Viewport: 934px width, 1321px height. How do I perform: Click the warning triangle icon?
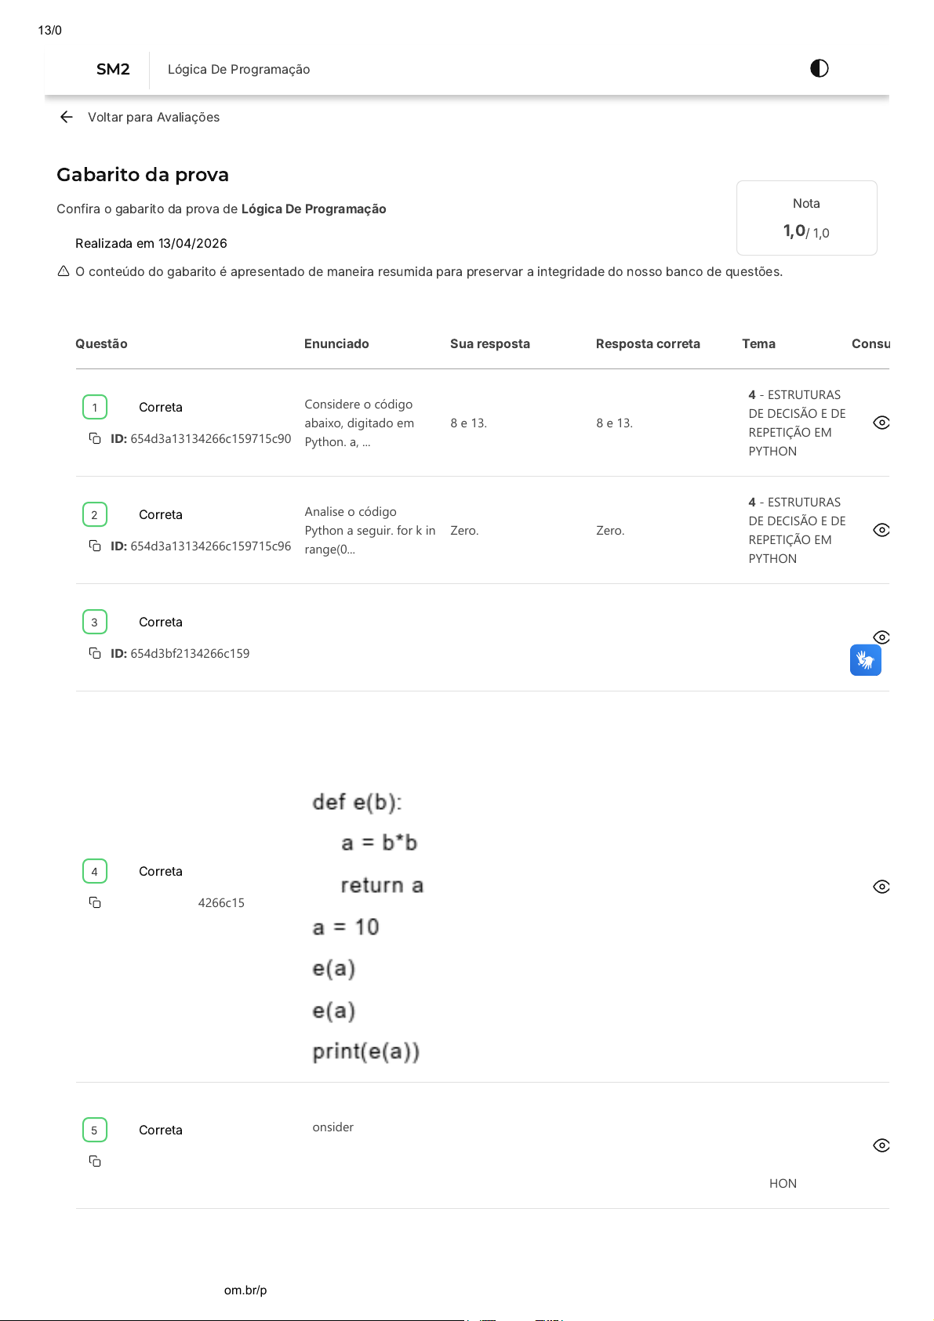64,271
